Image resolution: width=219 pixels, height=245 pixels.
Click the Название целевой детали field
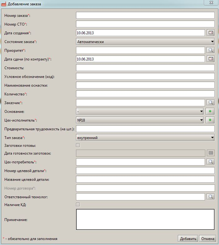(x=145, y=179)
